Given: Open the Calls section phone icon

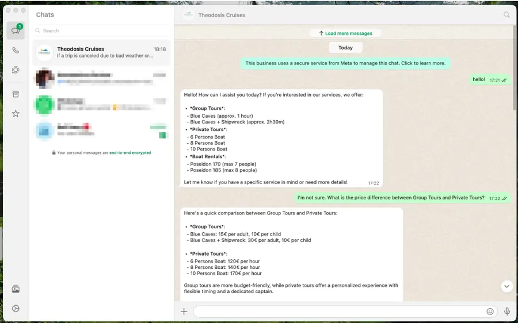Looking at the screenshot, I should click(x=16, y=50).
